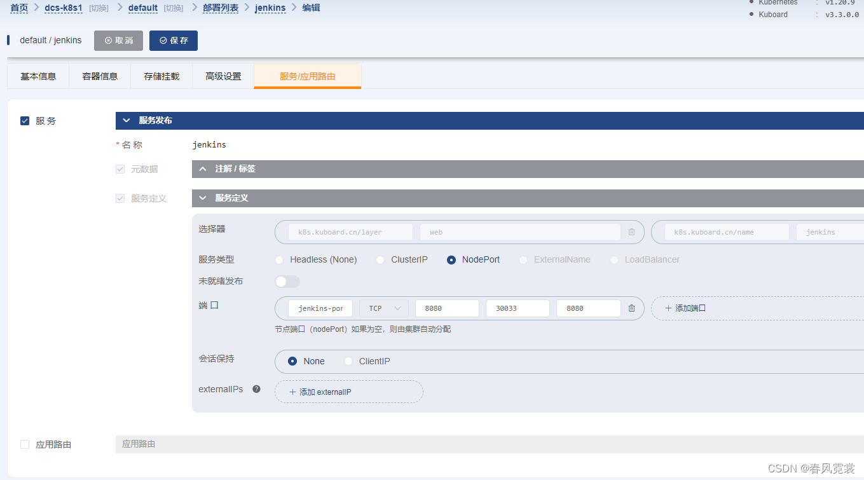Click Kuboard version v3.3.0.0 text
Screen dimensions: 864x480
pos(842,15)
